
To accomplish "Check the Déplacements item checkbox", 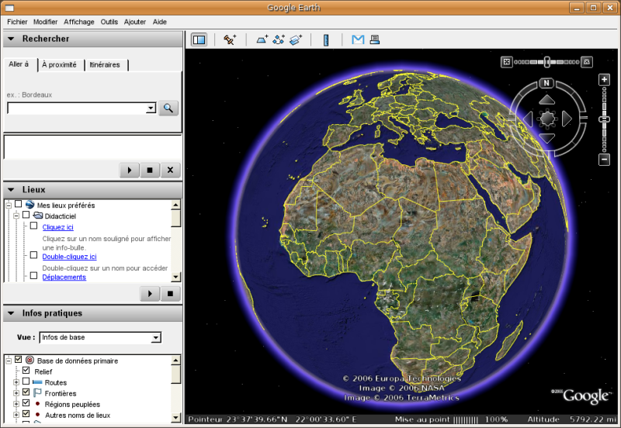I will tap(34, 276).
